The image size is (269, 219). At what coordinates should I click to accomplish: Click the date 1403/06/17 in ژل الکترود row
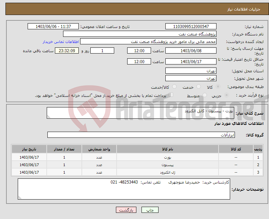point(29,172)
